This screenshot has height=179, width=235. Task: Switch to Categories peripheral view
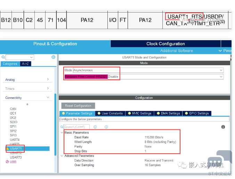(10, 64)
